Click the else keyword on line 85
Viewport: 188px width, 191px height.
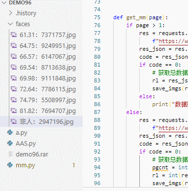145,96
